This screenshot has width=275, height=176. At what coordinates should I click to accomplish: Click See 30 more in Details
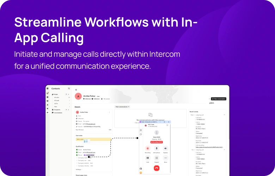click(80, 130)
